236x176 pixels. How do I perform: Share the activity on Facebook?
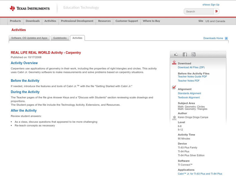tap(185, 54)
